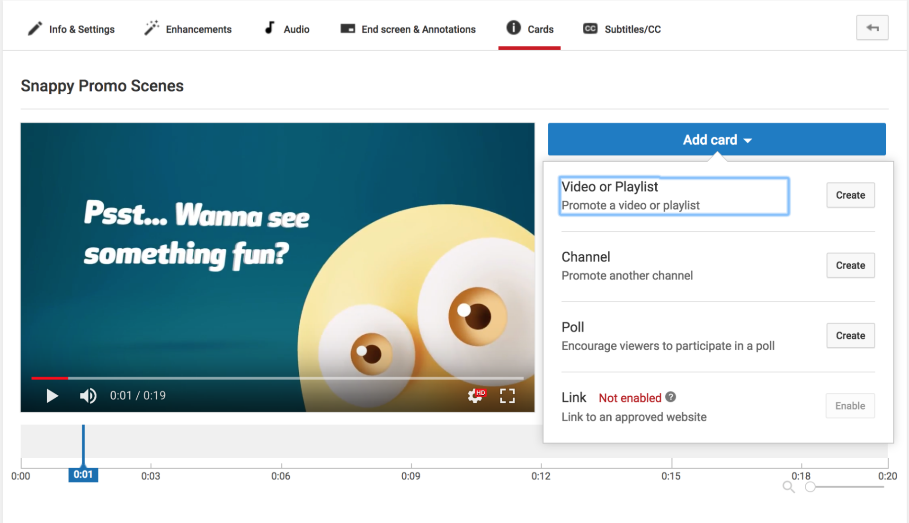Create a Video or Playlist card

click(850, 195)
